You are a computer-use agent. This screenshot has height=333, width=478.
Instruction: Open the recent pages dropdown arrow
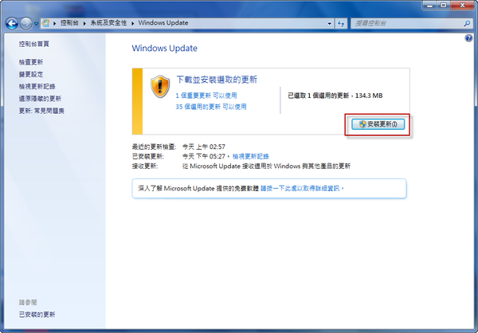pos(36,24)
